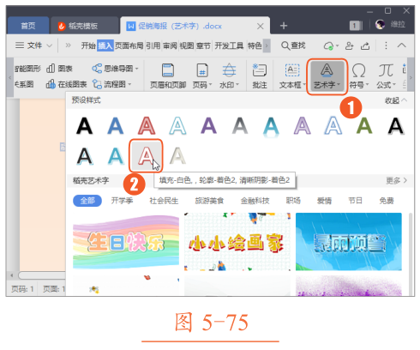Click the window count badge icon

[356, 26]
